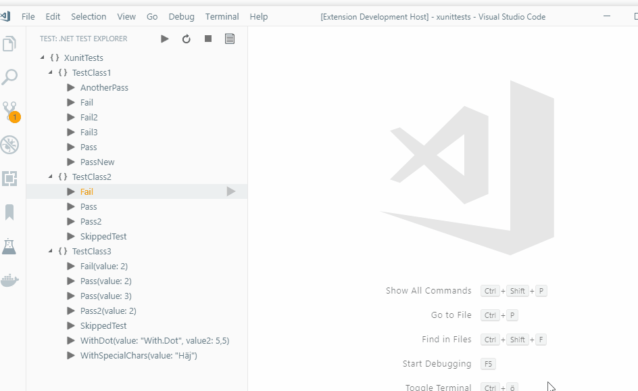
Task: Open the Debug menu
Action: pos(181,16)
